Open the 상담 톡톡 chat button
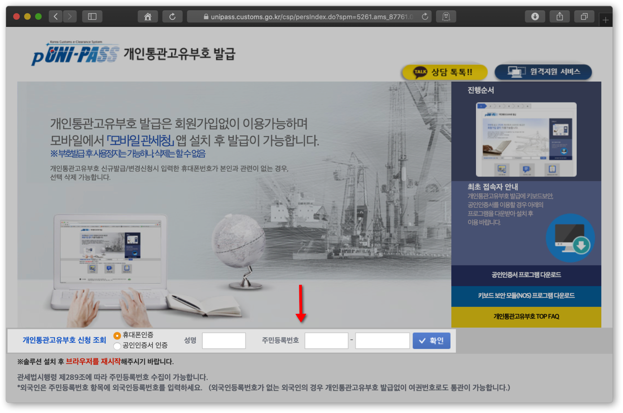The image size is (623, 413). 444,72
